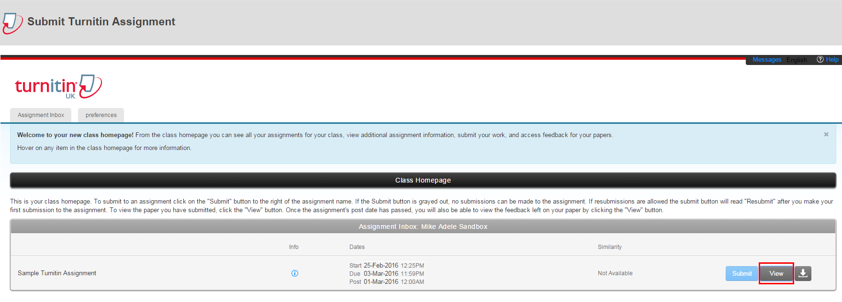
Task: Dismiss the welcome message banner
Action: click(826, 135)
